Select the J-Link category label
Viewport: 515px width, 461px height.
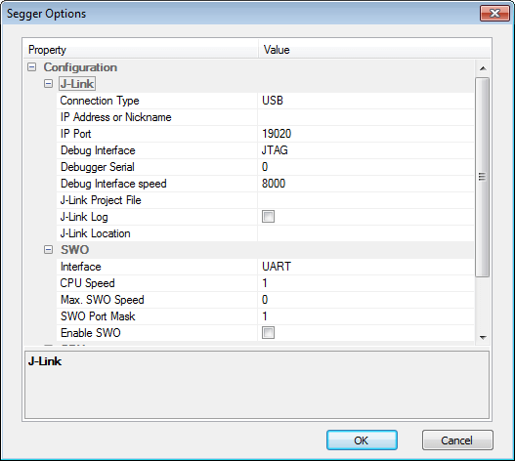[77, 84]
